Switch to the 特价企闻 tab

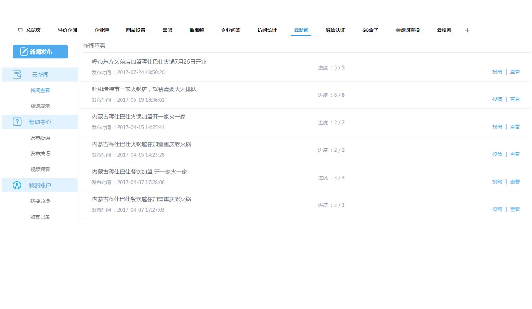click(x=68, y=30)
